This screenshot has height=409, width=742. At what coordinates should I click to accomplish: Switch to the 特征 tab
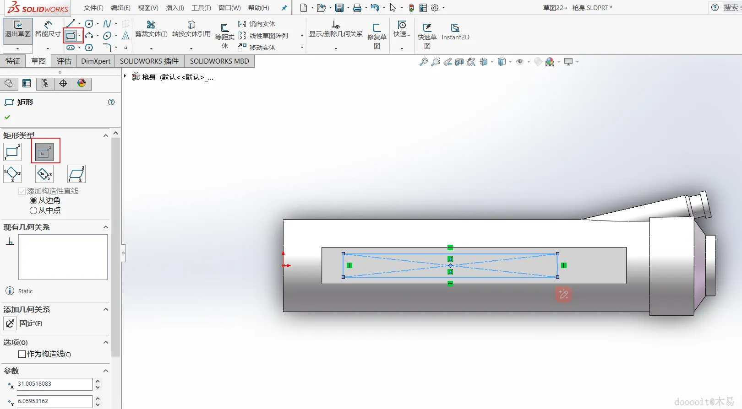pyautogui.click(x=13, y=61)
